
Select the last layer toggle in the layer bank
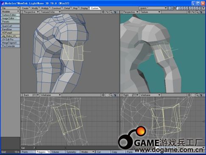coord(200,8)
